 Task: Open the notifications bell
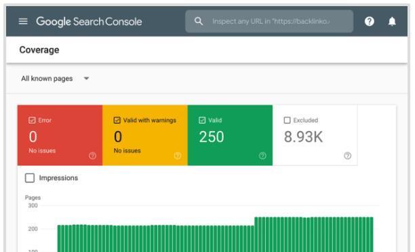pos(392,21)
